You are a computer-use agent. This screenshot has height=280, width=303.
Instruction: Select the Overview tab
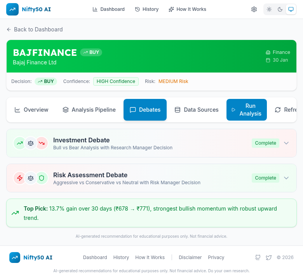(x=31, y=110)
